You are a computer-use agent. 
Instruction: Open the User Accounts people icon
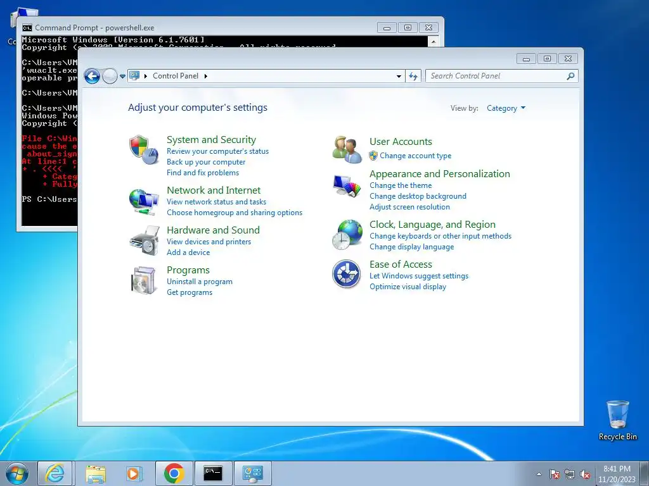[347, 149]
